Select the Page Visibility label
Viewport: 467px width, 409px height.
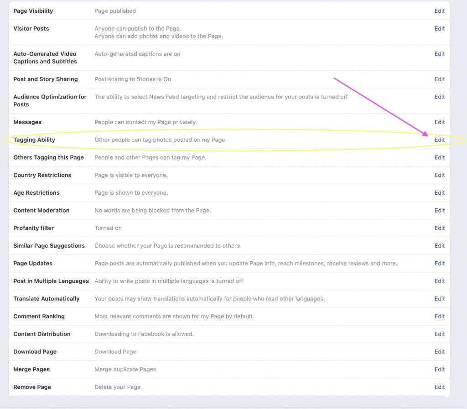point(33,11)
